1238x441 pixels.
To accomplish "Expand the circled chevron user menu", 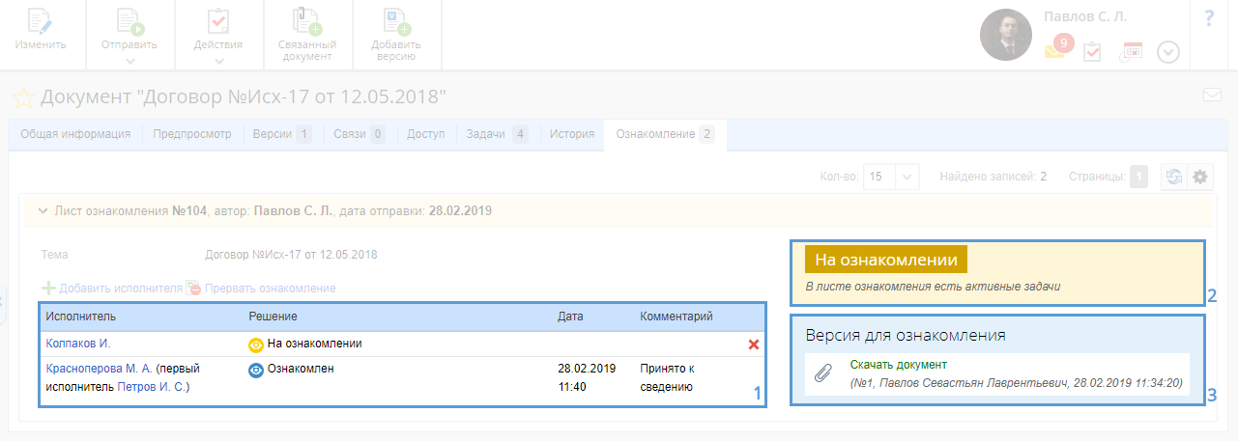I will pos(1168,52).
